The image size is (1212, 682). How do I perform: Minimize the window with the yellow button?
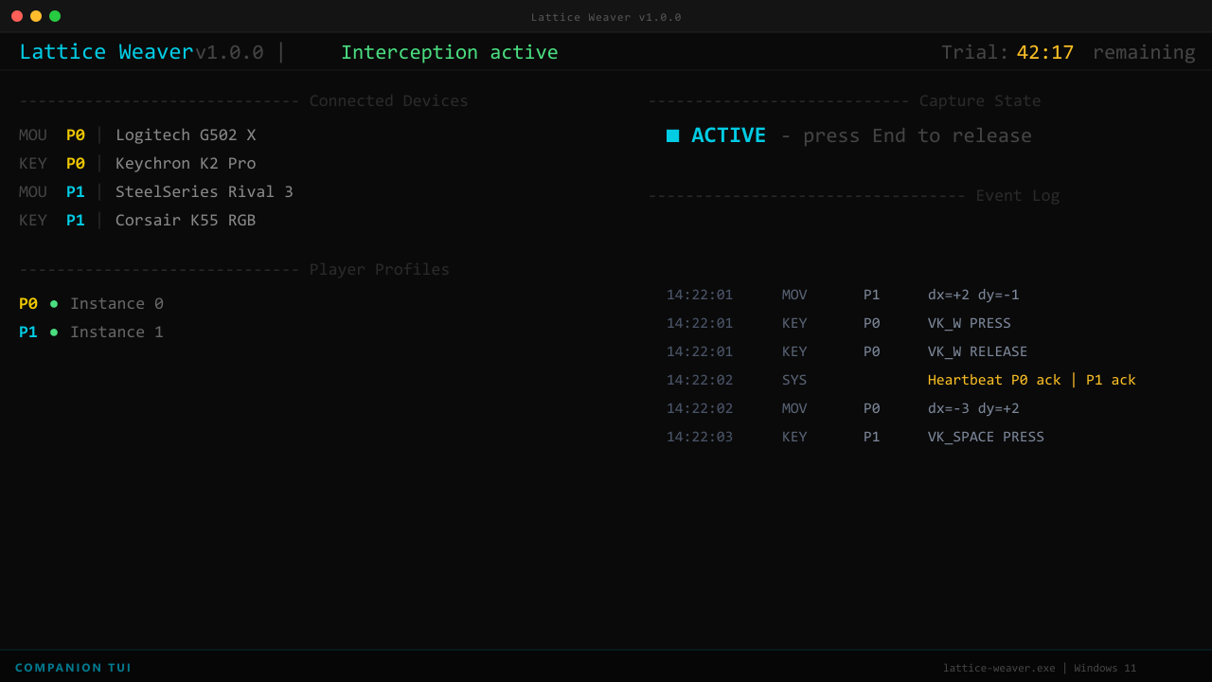tap(36, 16)
